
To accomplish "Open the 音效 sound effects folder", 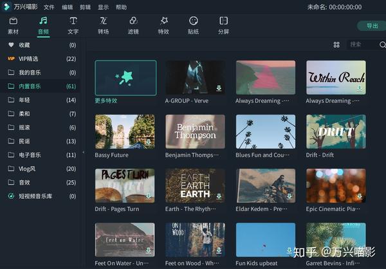I will [x=40, y=183].
